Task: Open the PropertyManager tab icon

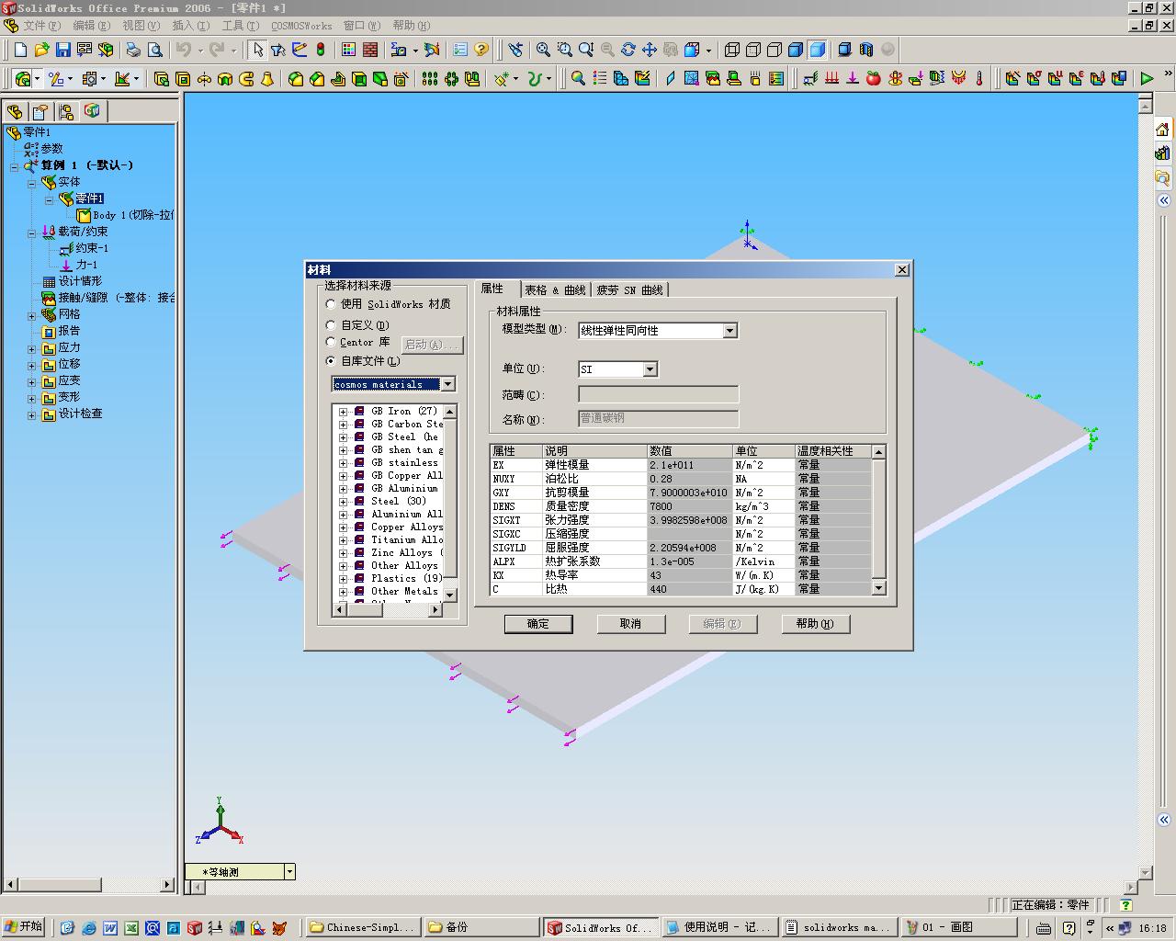Action: pos(40,112)
